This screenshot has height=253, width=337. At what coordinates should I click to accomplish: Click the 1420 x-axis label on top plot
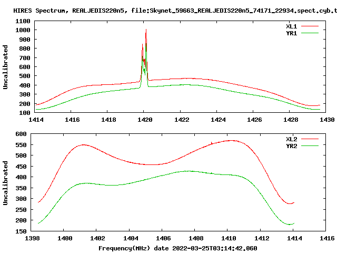pos(145,120)
